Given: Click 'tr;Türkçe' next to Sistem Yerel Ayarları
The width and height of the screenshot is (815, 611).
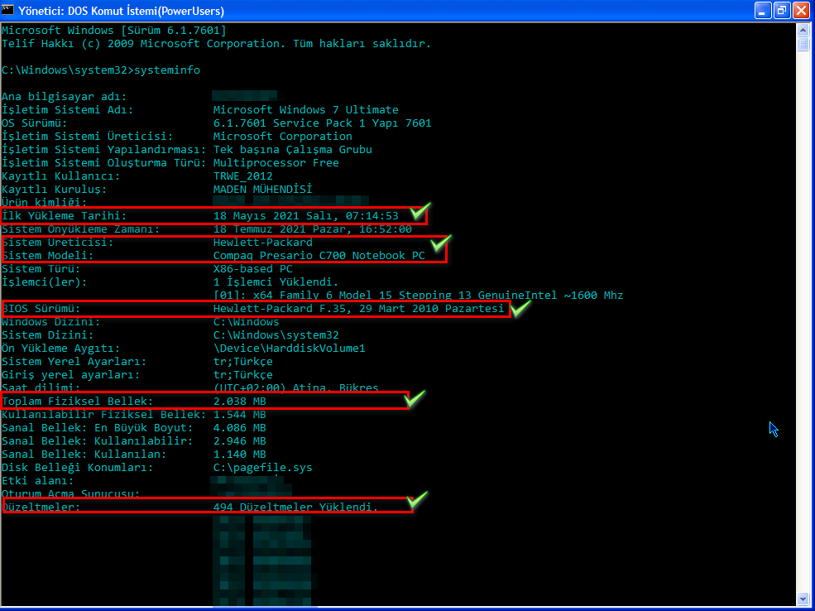Looking at the screenshot, I should [242, 362].
